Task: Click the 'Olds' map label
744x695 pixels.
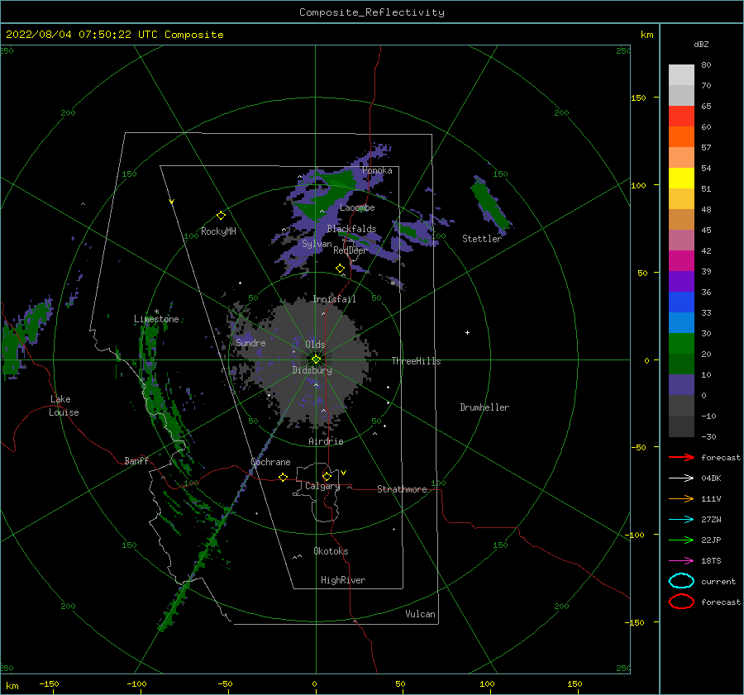Action: [315, 345]
